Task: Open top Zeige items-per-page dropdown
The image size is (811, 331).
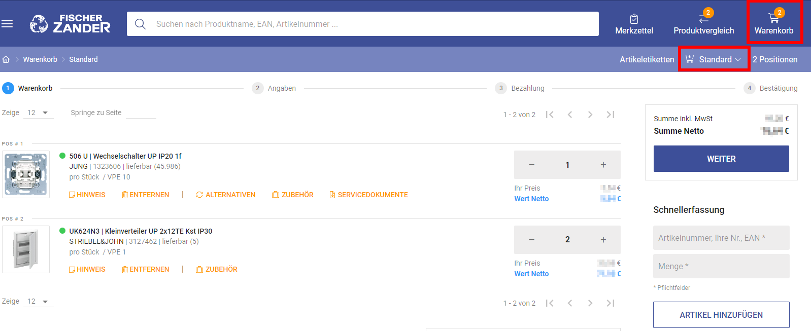Action: click(38, 113)
